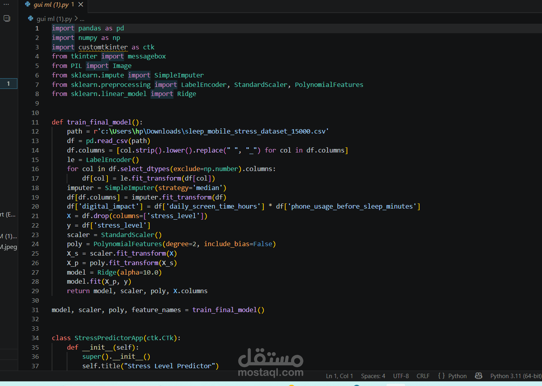Open UTF-8 encoding selector

(x=401, y=376)
